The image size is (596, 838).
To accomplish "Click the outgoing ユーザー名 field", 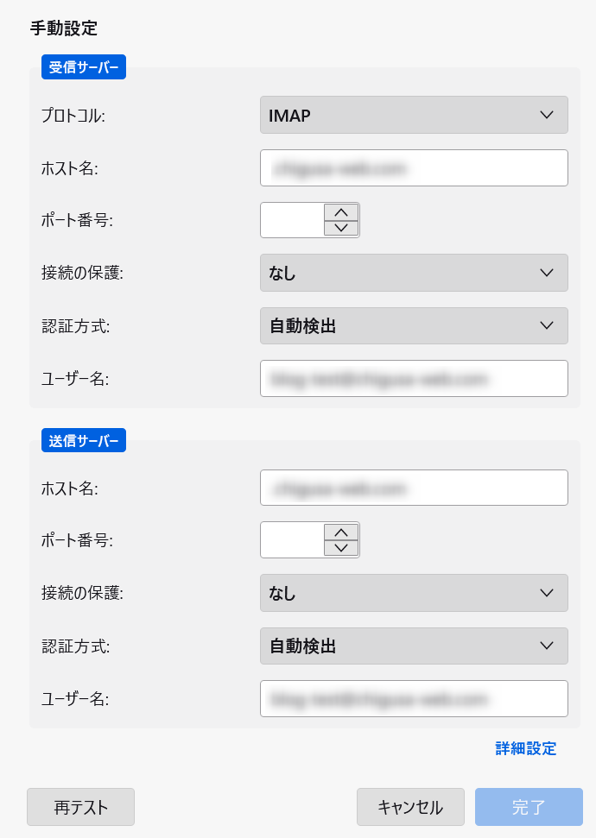I will tap(414, 698).
